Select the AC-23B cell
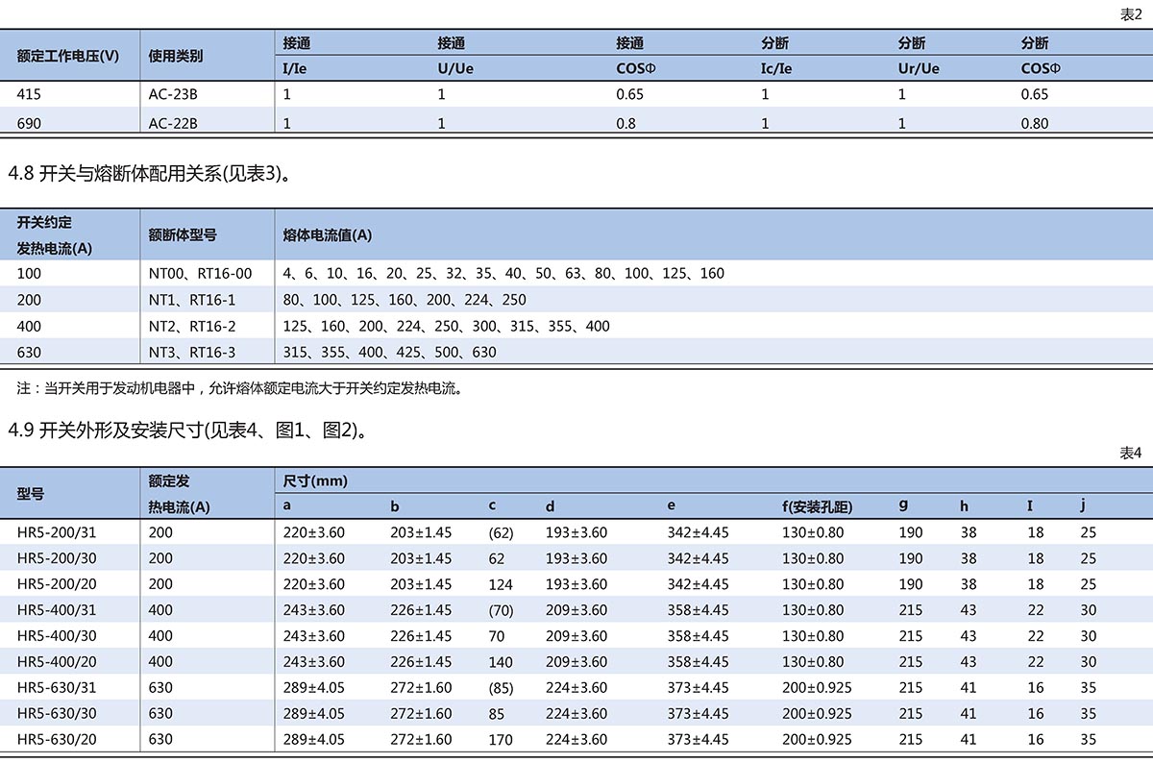The image size is (1153, 763). [173, 94]
